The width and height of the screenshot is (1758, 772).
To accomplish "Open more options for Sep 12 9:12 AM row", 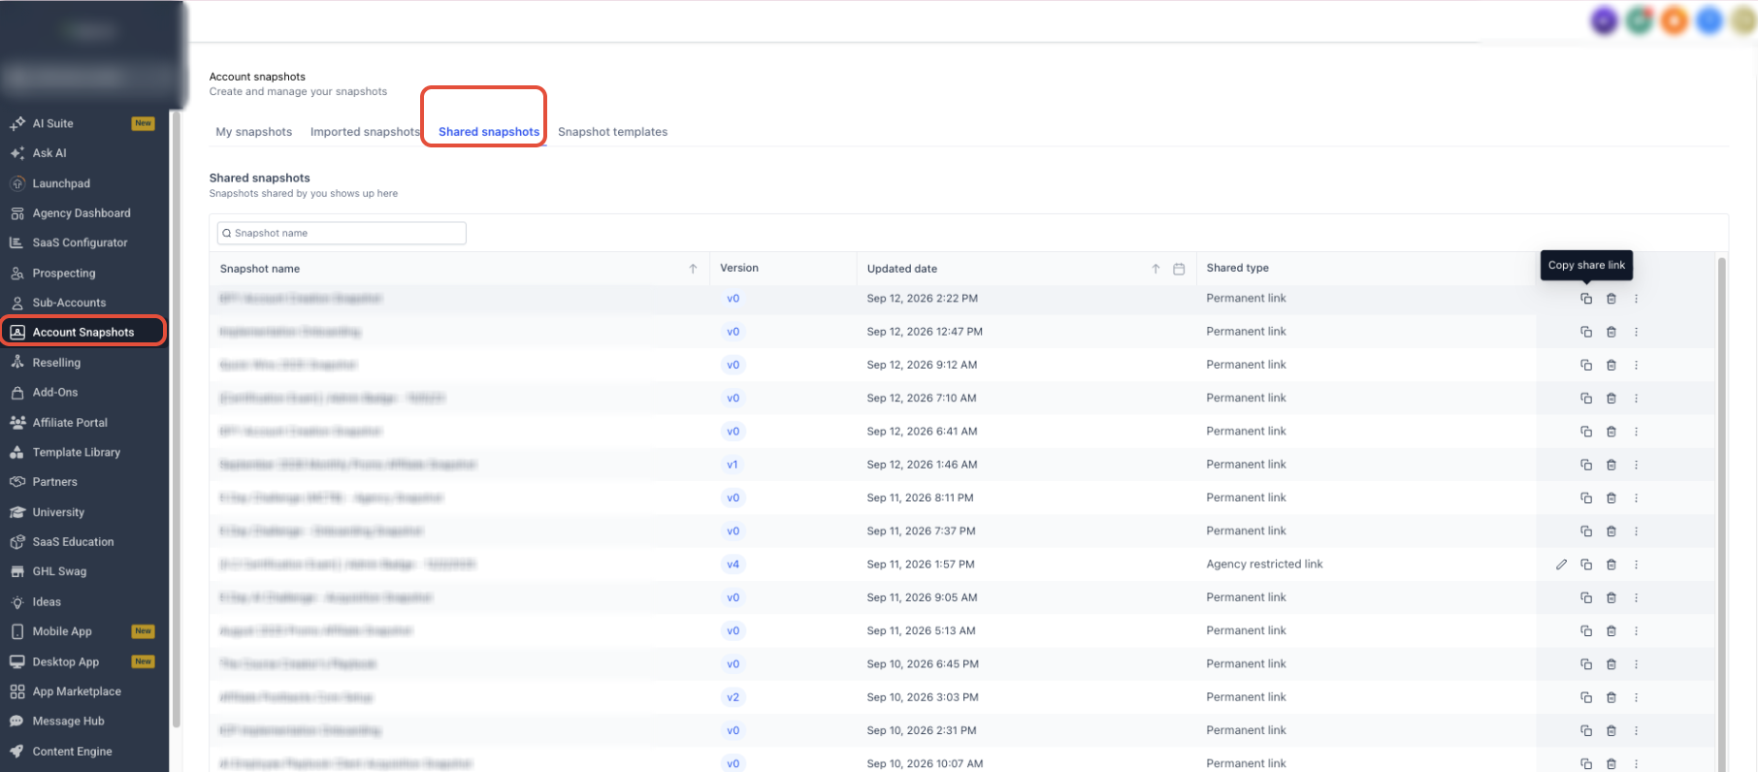I will [x=1636, y=365].
